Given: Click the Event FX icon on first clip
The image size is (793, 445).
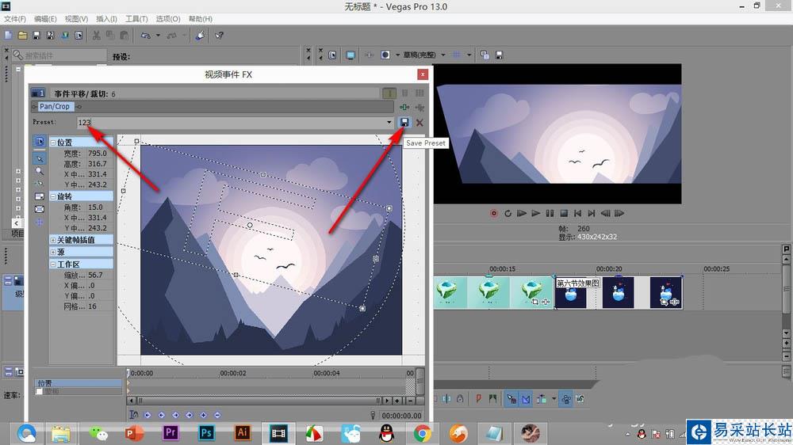Looking at the screenshot, I should [546, 302].
